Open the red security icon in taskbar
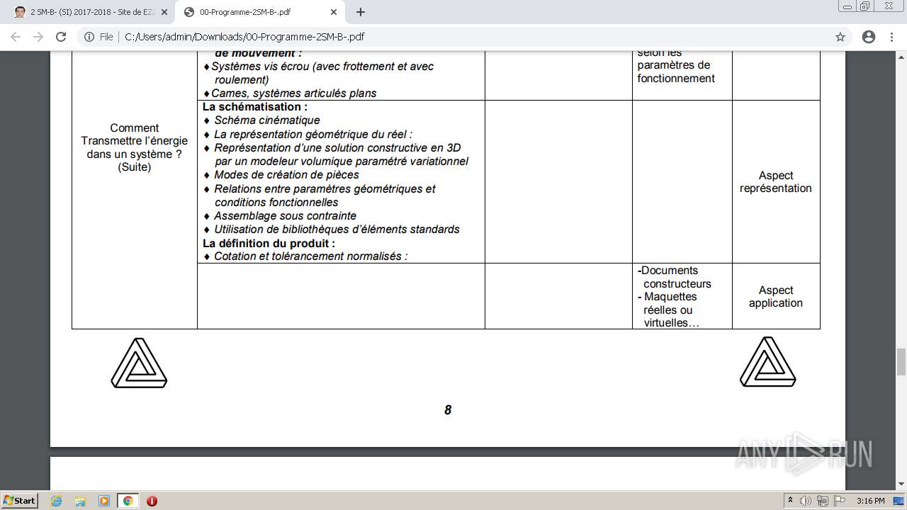The image size is (907, 510). pos(152,501)
